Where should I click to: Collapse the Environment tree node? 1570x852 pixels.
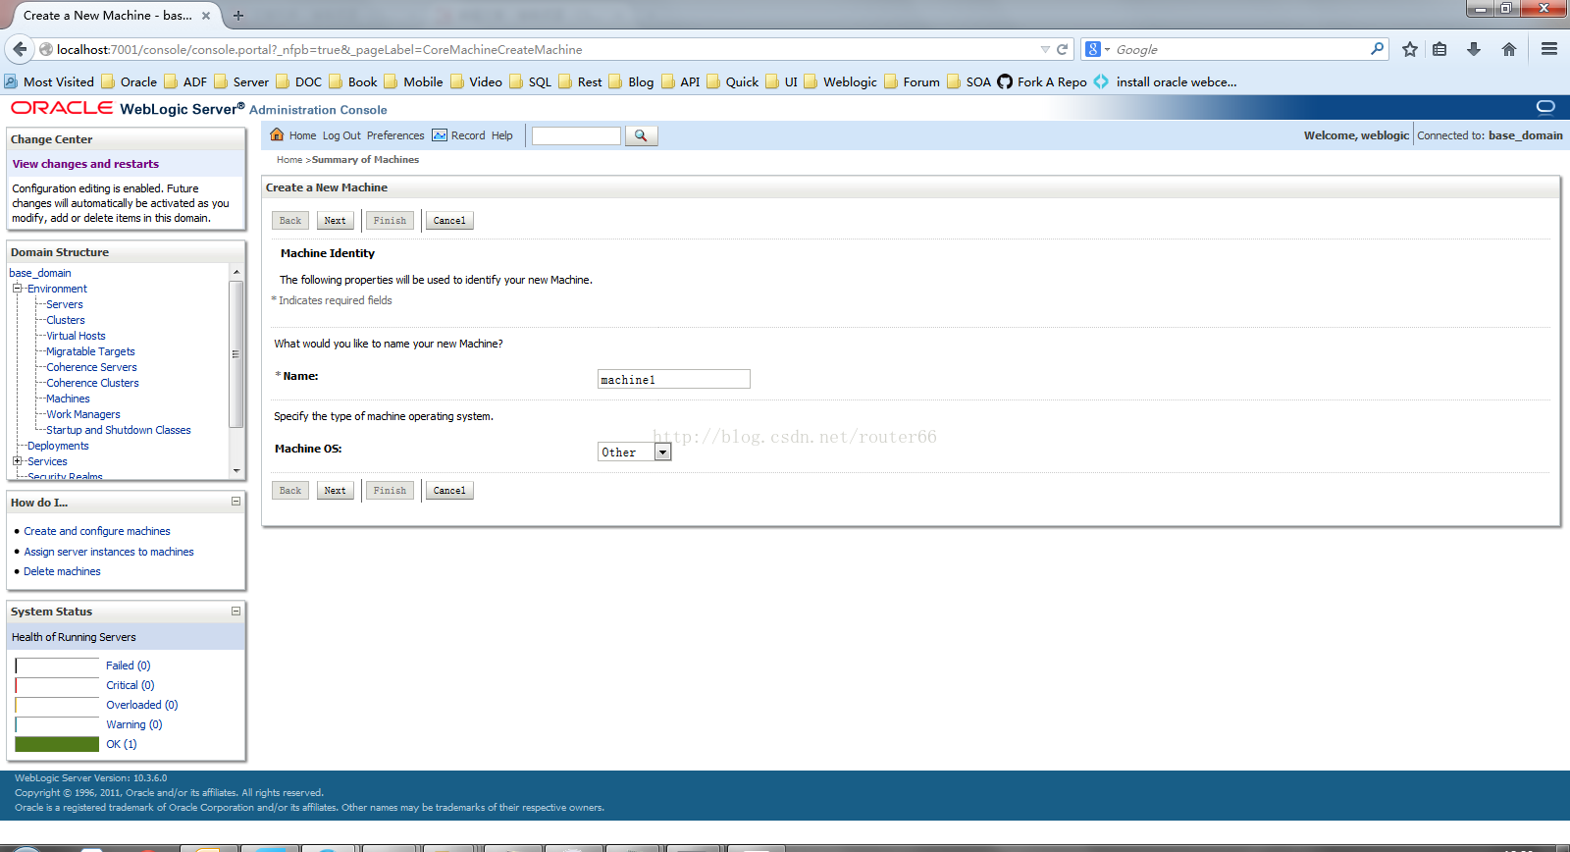click(17, 289)
